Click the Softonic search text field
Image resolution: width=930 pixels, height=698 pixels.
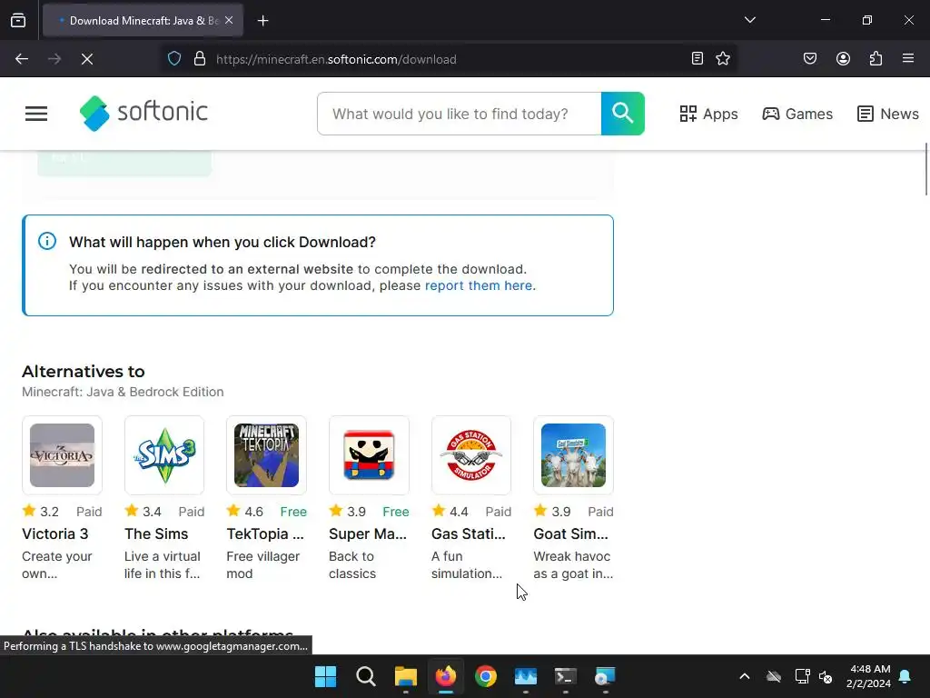(x=459, y=114)
